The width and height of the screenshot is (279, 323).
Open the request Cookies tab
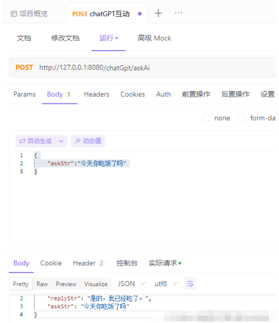coord(133,94)
